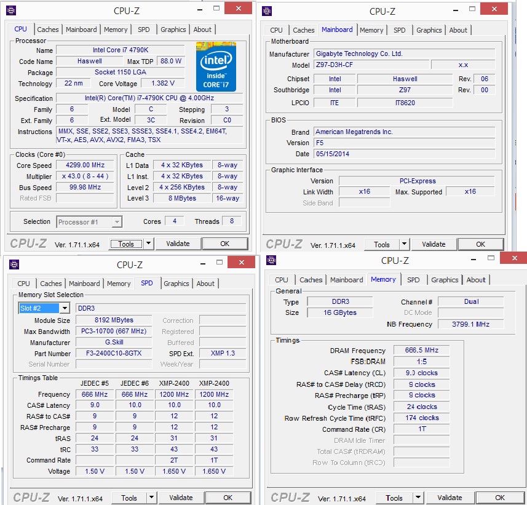This screenshot has width=527, height=505.
Task: Select SPD tab in Memory window
Action: [x=413, y=280]
